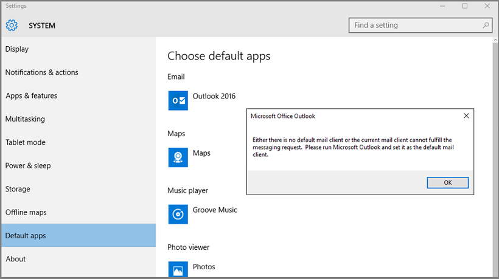The image size is (499, 279).
Task: Click the Microsoft Office Outlook dialog title
Action: click(282, 116)
